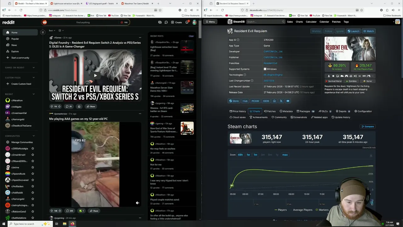Play Digital Foundry video thumbnail
The image size is (403, 227).
click(95, 75)
